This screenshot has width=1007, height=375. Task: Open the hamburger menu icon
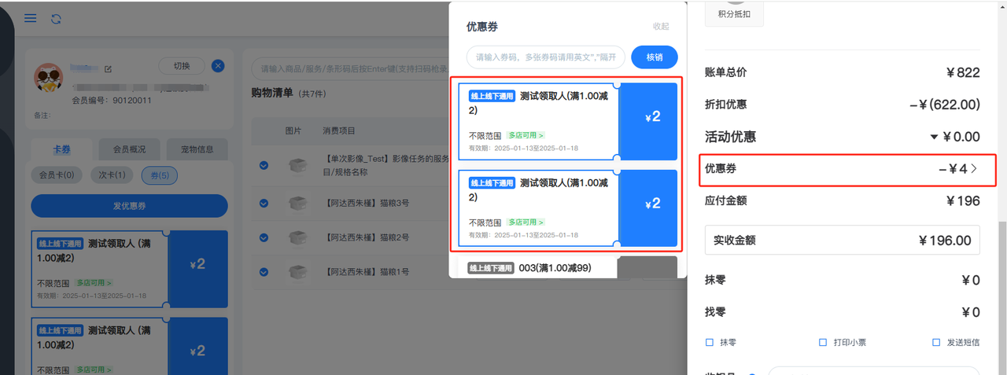point(31,18)
